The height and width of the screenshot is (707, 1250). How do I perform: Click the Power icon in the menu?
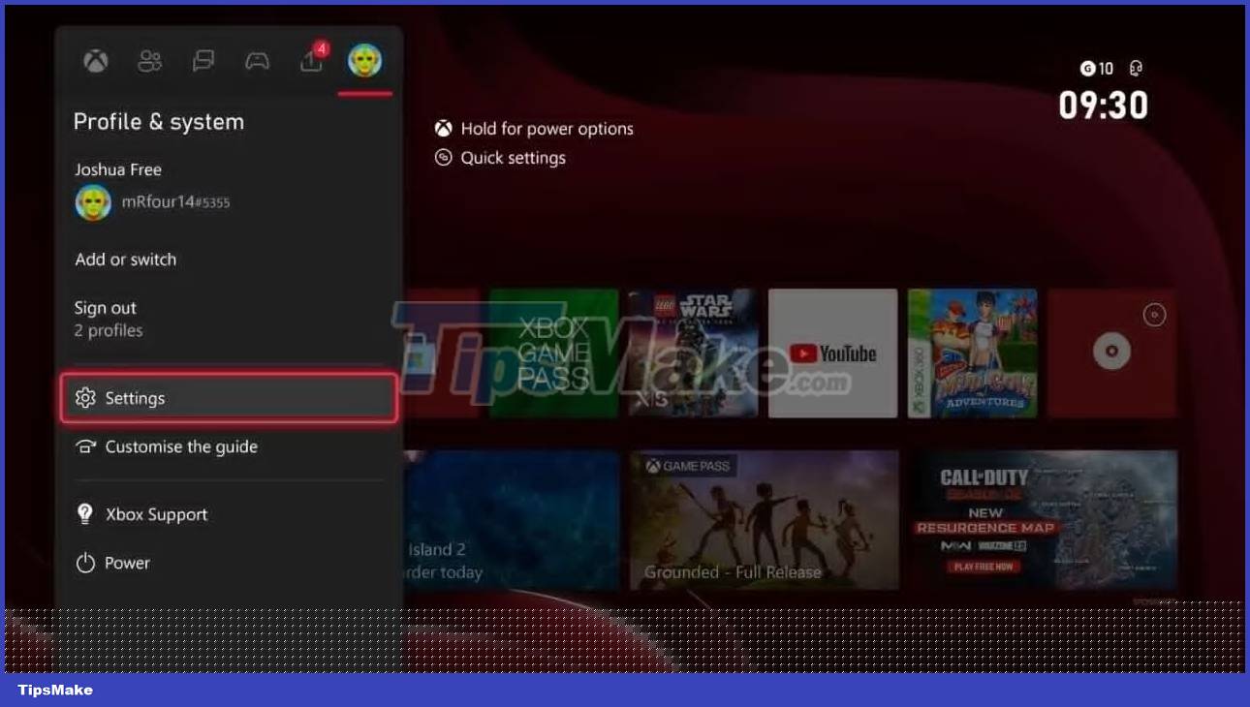tap(86, 563)
